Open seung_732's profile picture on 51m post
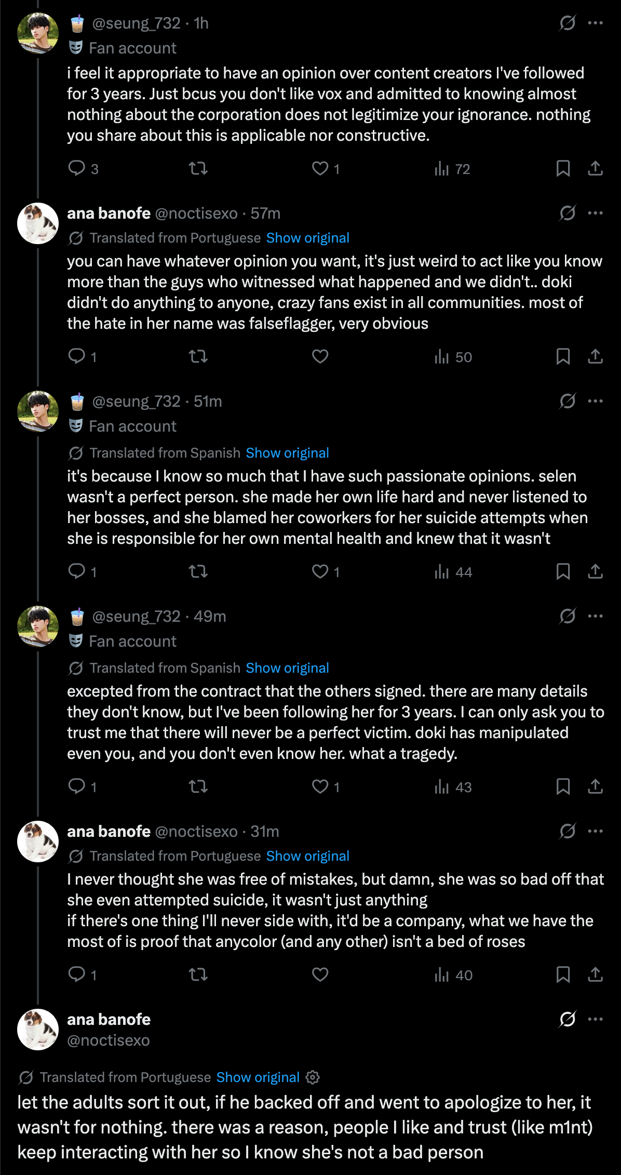621x1175 pixels. (38, 411)
